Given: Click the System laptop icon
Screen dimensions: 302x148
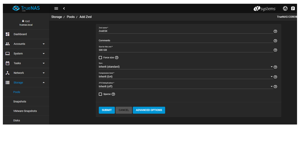Looking at the screenshot, I should [x=8, y=54].
